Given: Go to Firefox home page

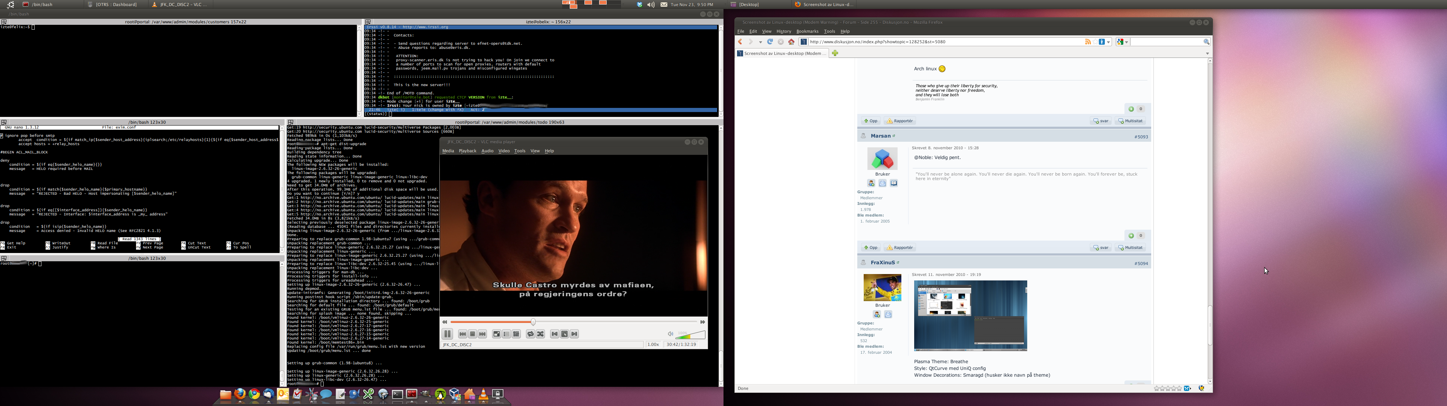Looking at the screenshot, I should [791, 42].
